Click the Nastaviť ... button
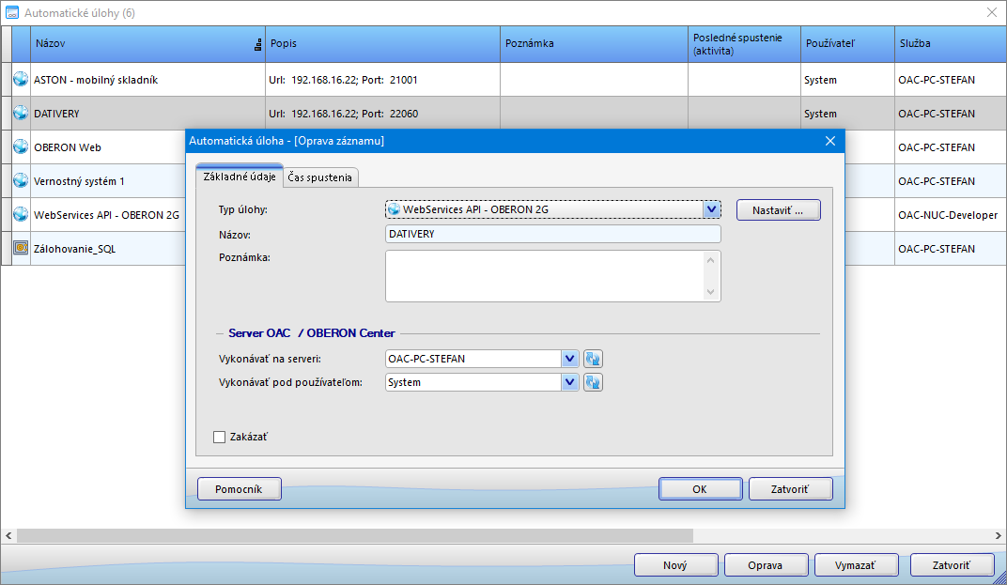The width and height of the screenshot is (1007, 585). (778, 210)
